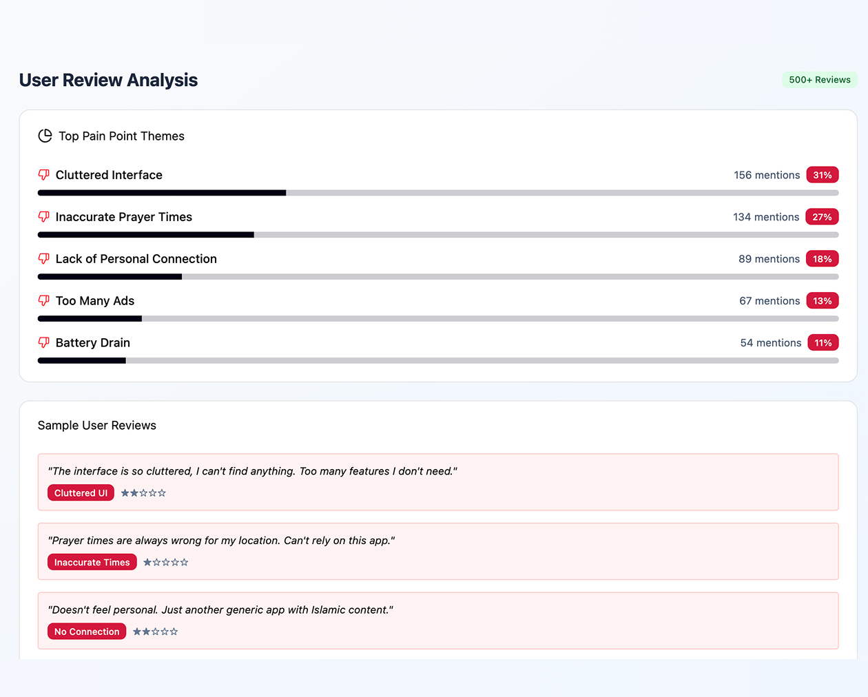Click the User Review Analysis heading

(108, 81)
